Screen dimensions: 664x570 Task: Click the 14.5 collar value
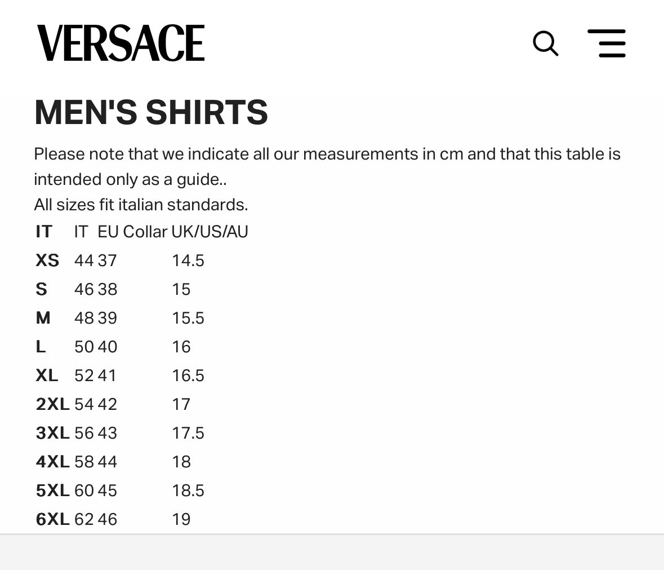188,260
